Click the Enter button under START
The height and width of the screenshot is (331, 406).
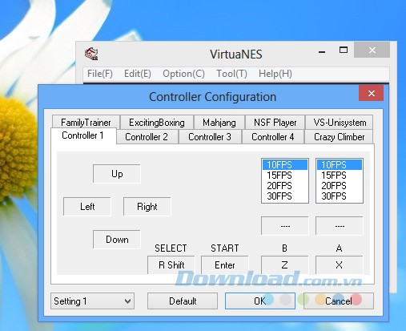click(225, 265)
